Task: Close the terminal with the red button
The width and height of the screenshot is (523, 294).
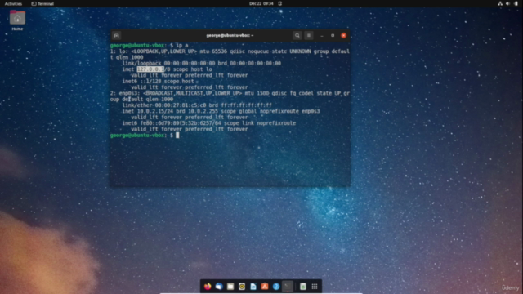Action: [343, 35]
